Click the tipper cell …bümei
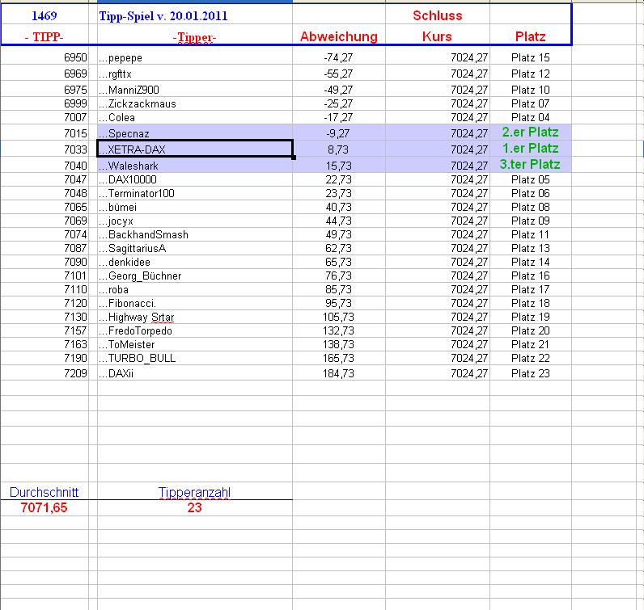 [195, 207]
